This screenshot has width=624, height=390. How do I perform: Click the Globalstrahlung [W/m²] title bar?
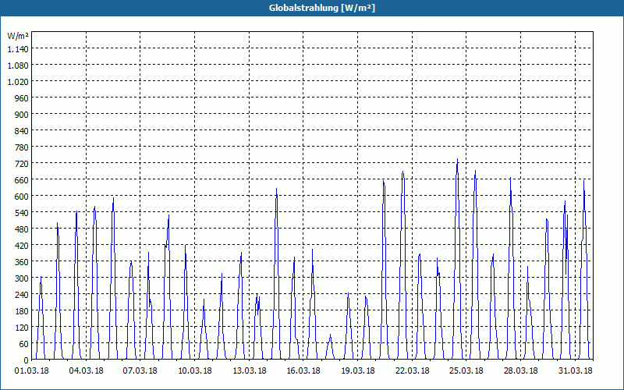pyautogui.click(x=312, y=8)
